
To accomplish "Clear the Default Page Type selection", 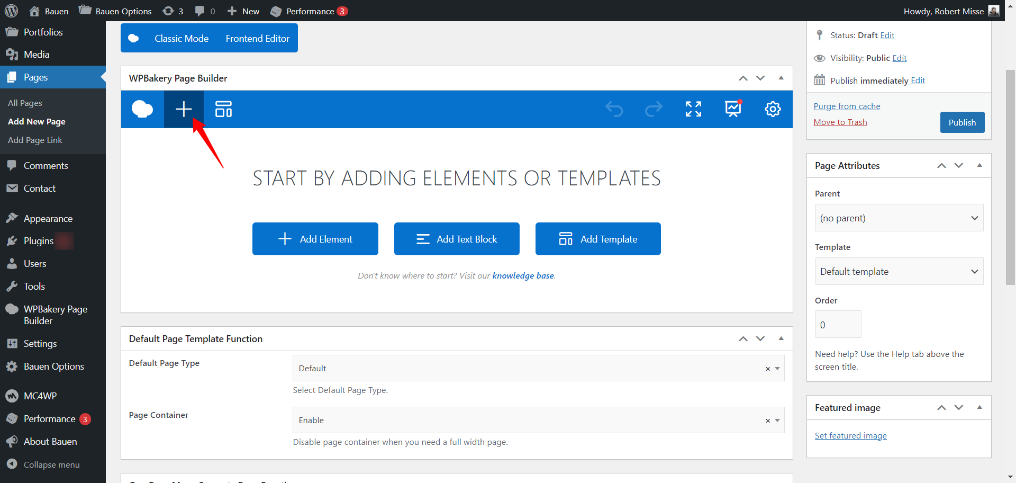I will (767, 369).
